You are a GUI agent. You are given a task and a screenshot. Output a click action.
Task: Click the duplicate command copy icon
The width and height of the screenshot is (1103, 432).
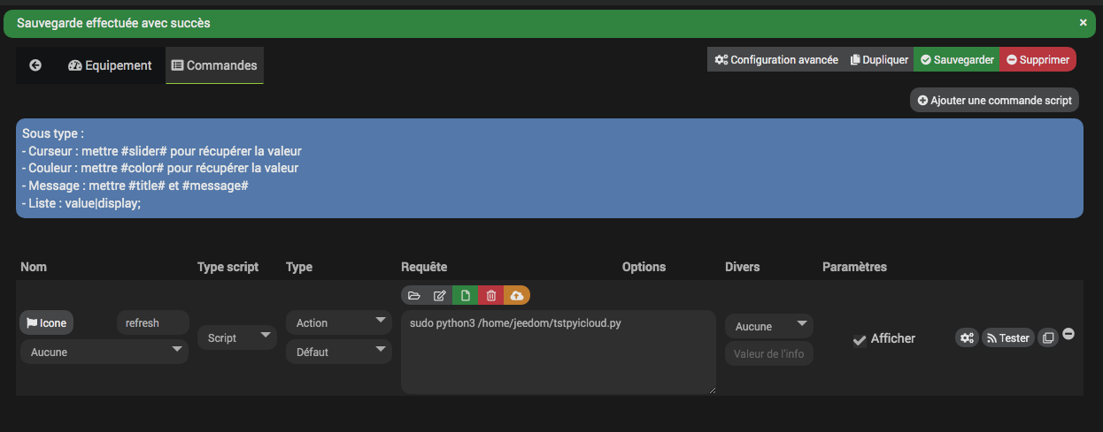click(1047, 337)
